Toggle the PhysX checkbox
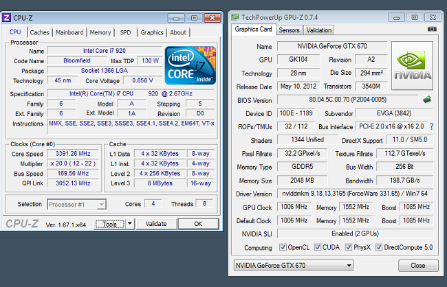Viewport: 447px width, 287px height. click(x=349, y=247)
